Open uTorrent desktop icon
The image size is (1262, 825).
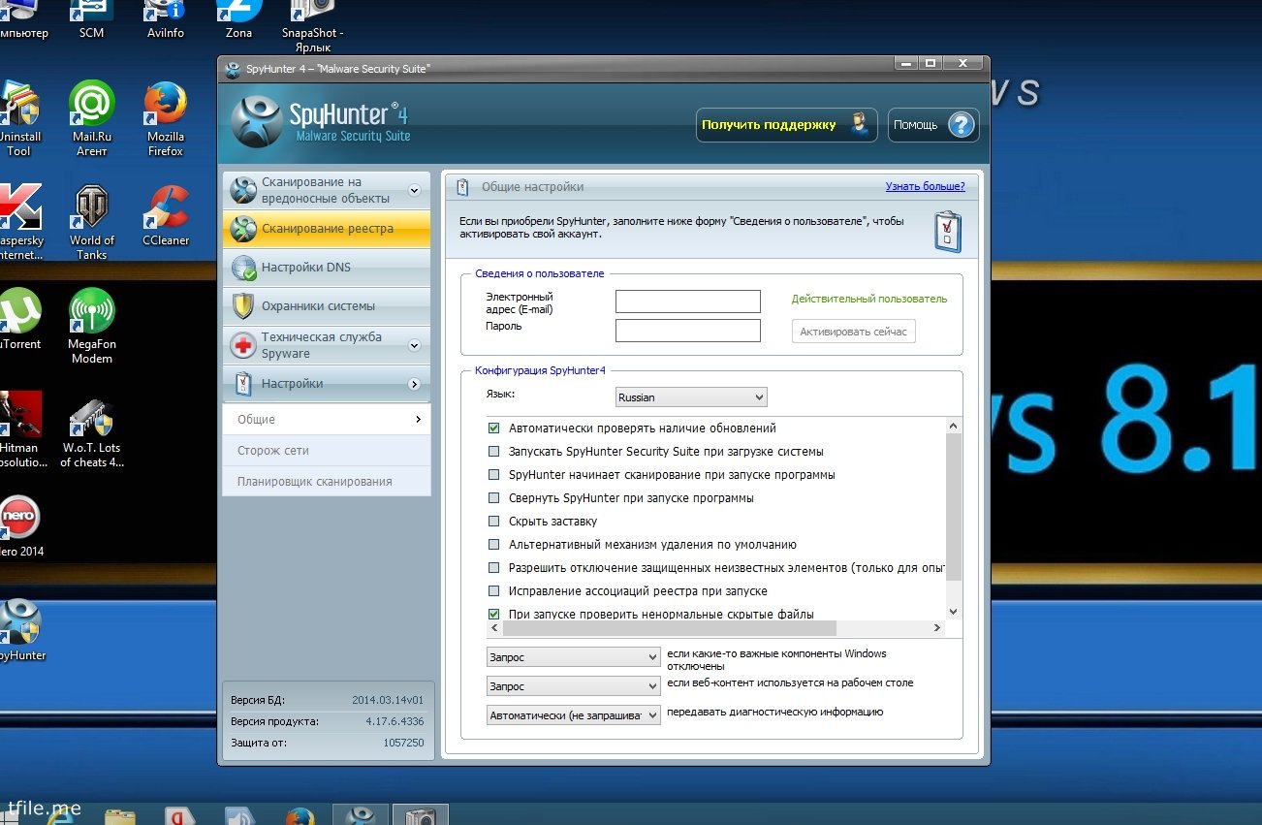[x=19, y=319]
